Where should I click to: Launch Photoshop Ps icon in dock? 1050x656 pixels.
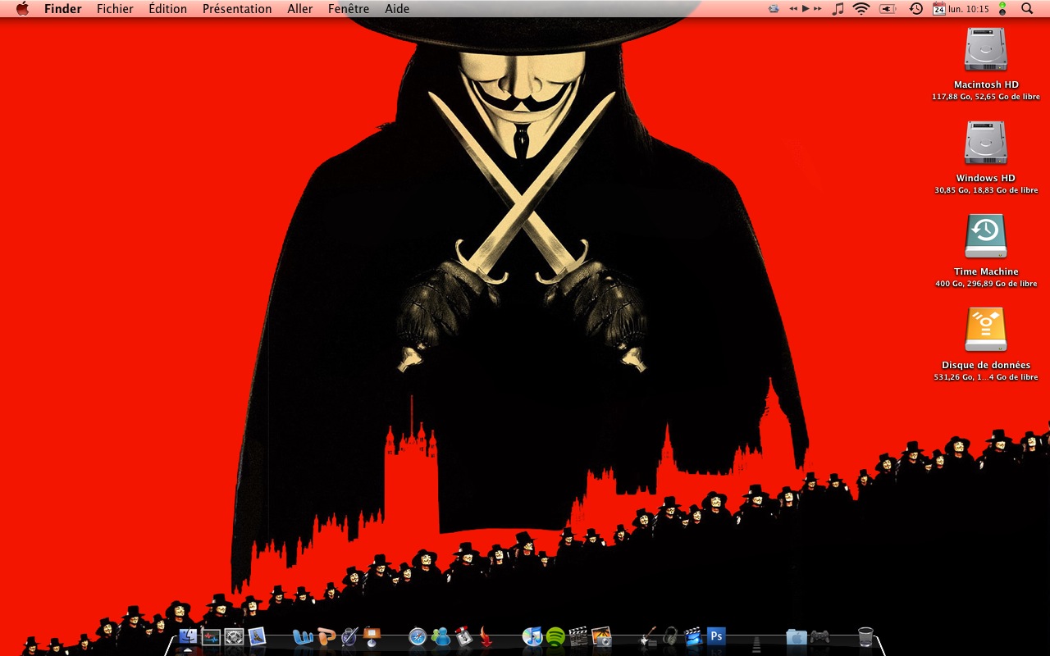[x=717, y=636]
